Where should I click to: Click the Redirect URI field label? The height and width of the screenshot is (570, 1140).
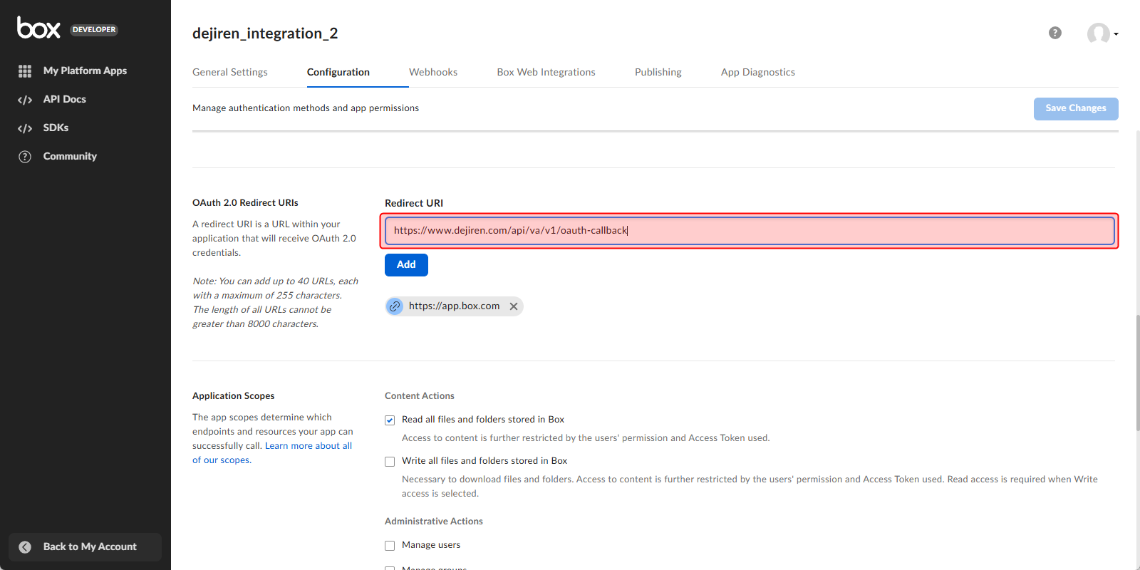click(414, 203)
